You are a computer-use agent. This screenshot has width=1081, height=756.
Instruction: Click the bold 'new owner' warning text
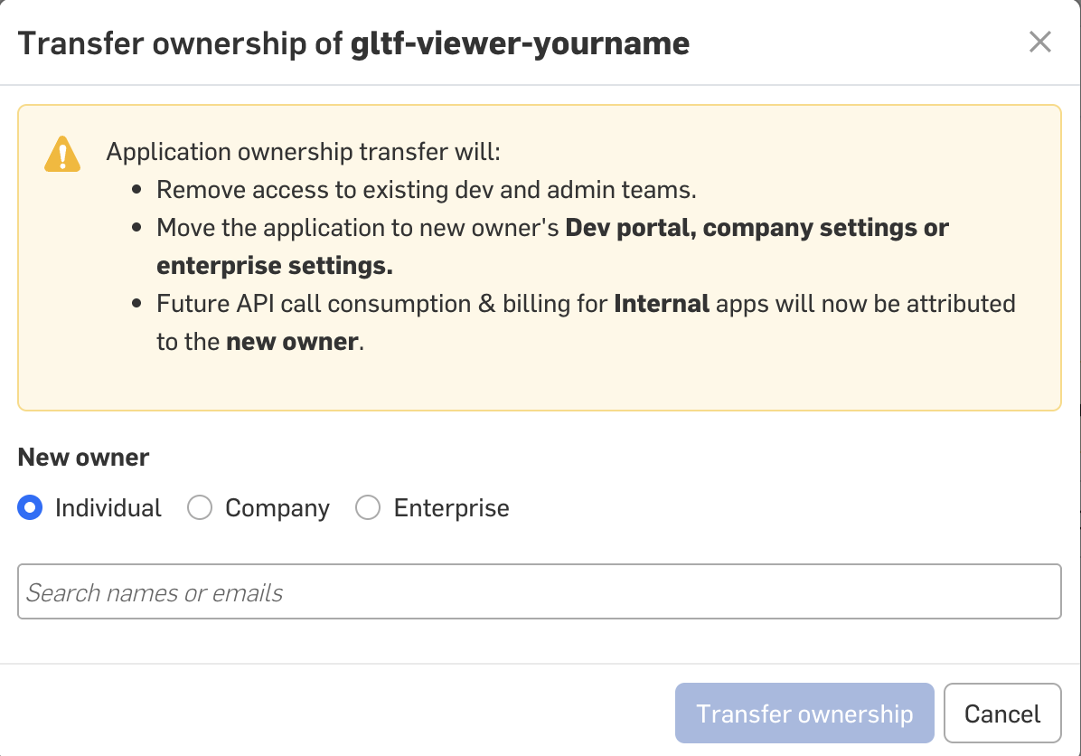click(x=292, y=342)
